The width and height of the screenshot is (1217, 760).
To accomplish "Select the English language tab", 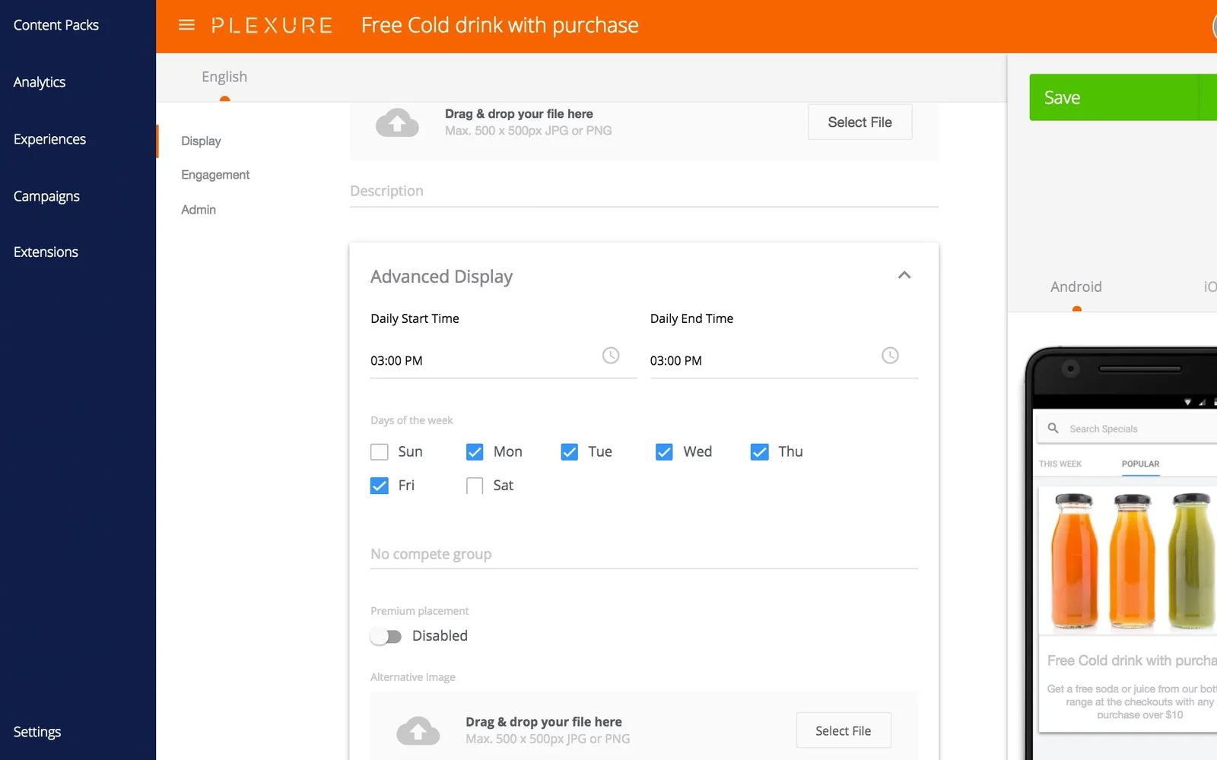I will point(224,77).
